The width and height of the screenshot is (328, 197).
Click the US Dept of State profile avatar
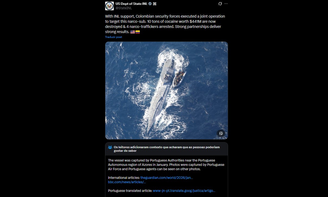tap(109, 6)
